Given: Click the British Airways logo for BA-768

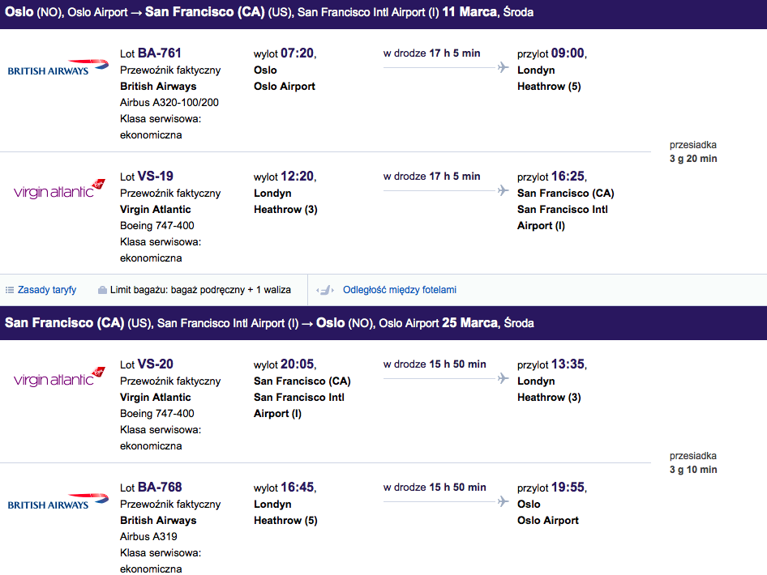Looking at the screenshot, I should 58,501.
